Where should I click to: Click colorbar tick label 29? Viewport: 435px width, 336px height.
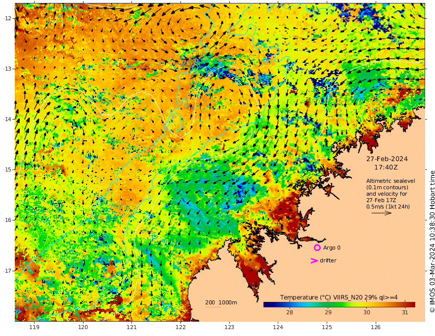pyautogui.click(x=328, y=312)
